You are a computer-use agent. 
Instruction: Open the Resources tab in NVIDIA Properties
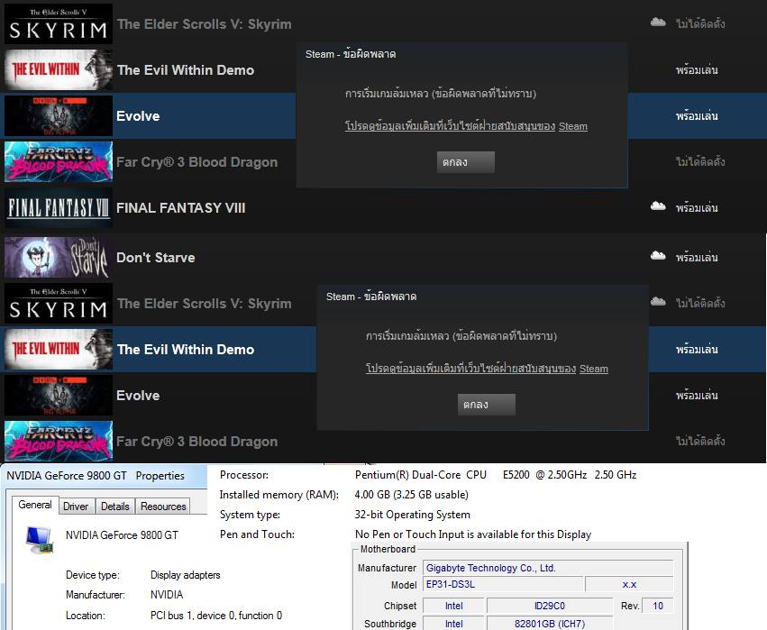163,507
